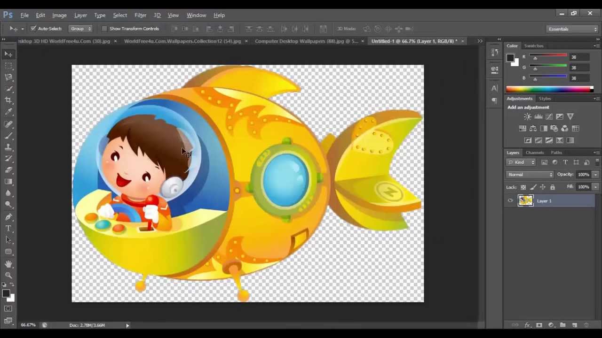Open the Image menu
The width and height of the screenshot is (602, 338).
tap(59, 15)
